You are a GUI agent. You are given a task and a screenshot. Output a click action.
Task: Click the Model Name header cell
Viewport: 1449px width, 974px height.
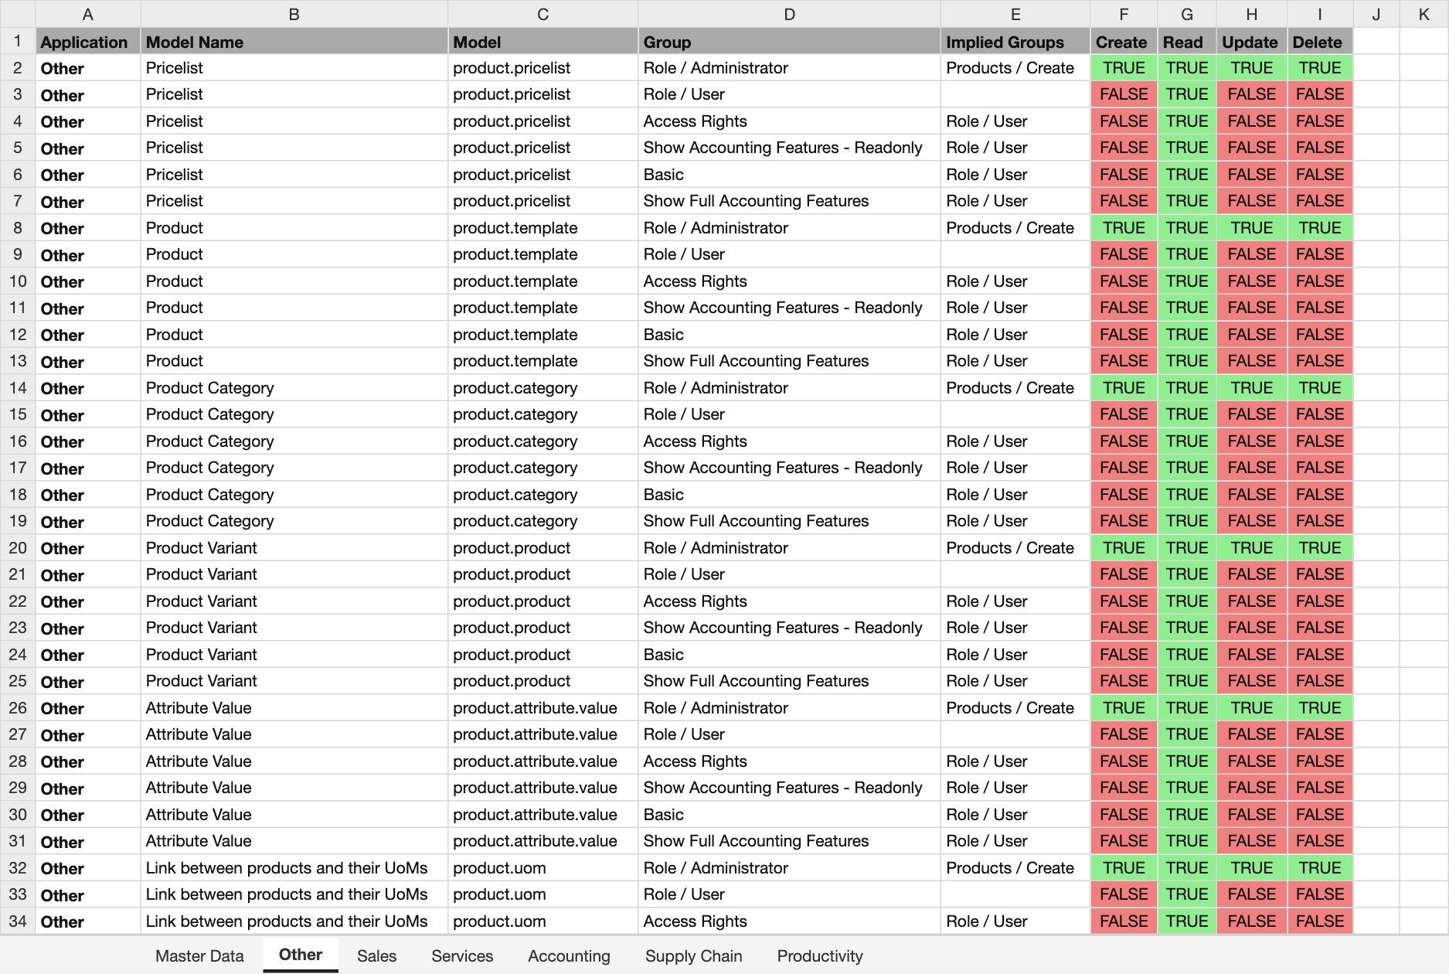coord(294,42)
